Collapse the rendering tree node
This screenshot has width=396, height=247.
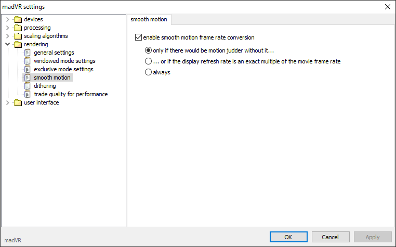tap(7, 44)
